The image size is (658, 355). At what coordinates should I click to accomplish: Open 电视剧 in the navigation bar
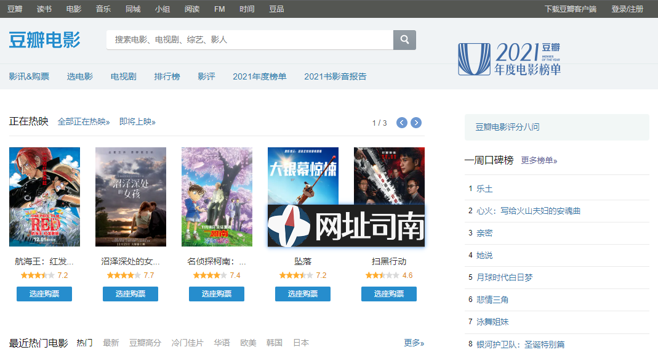coord(123,76)
